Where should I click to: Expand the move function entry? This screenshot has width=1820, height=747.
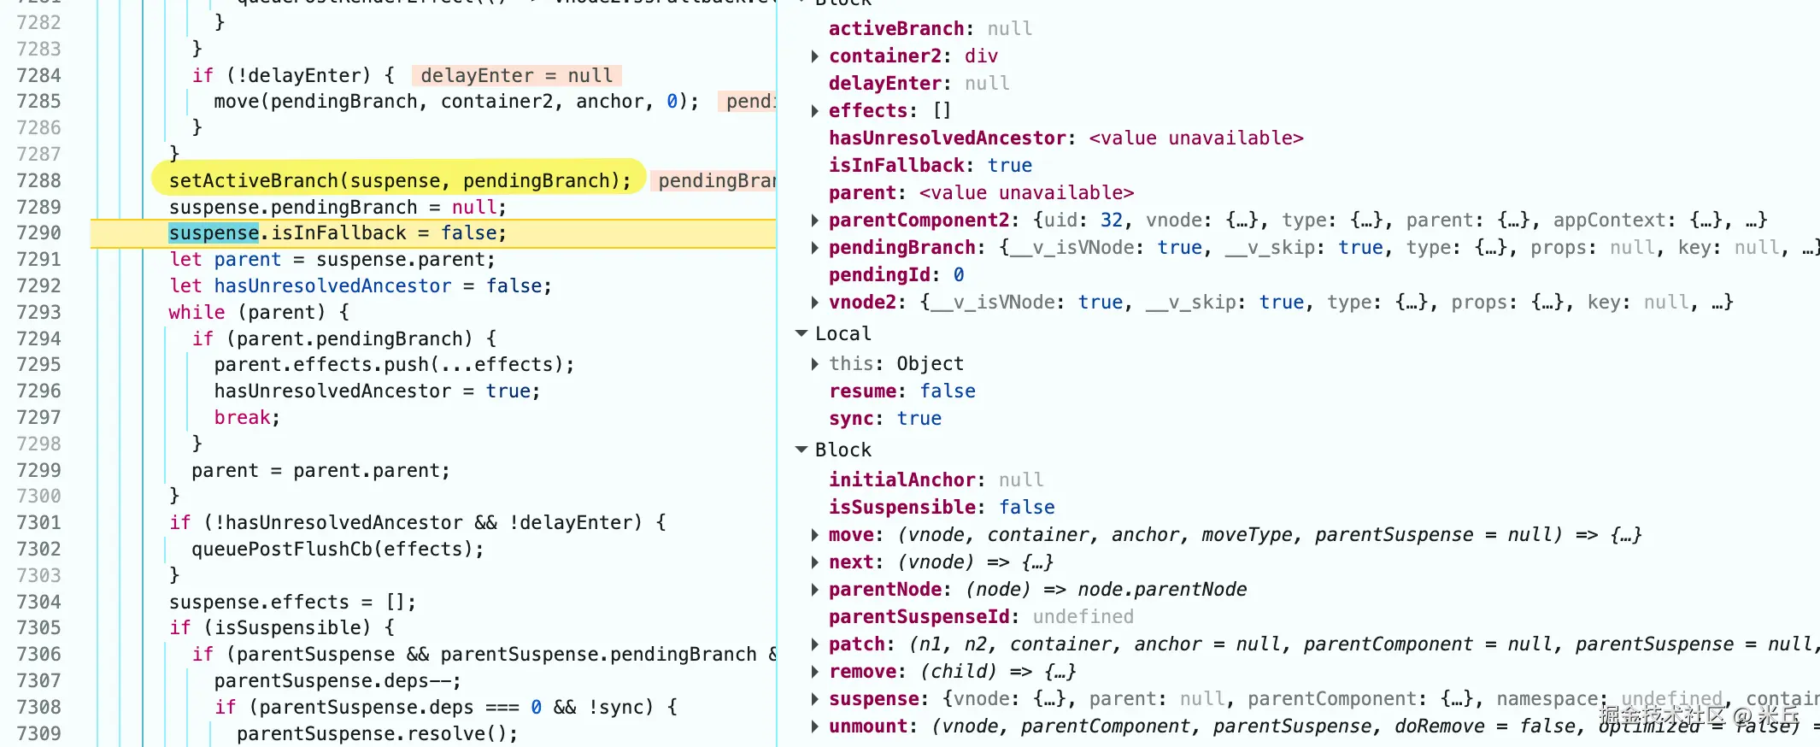[x=814, y=535]
